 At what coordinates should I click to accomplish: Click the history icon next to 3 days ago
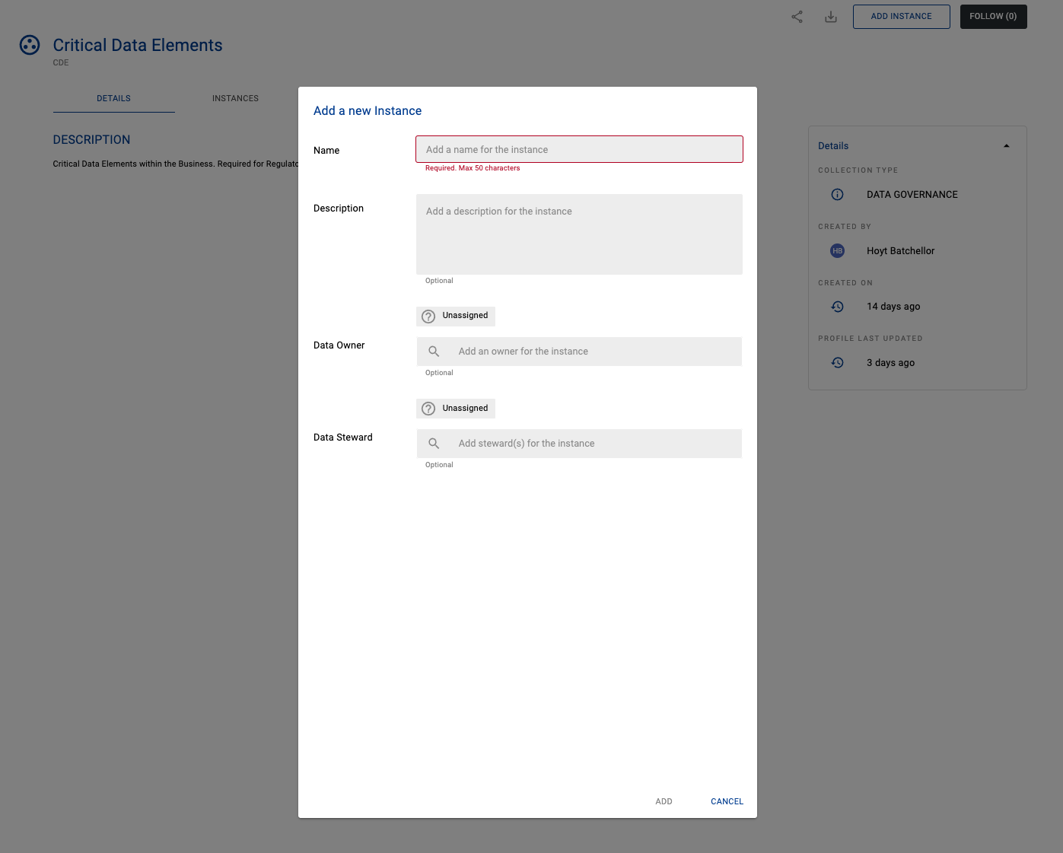click(837, 362)
